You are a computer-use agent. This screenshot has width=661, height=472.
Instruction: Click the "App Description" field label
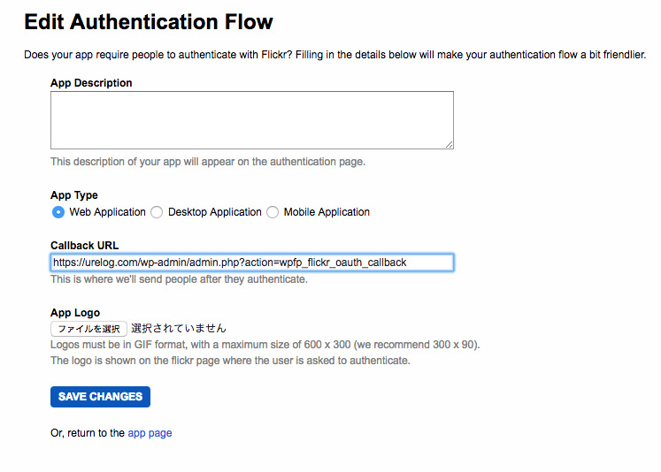click(x=91, y=83)
